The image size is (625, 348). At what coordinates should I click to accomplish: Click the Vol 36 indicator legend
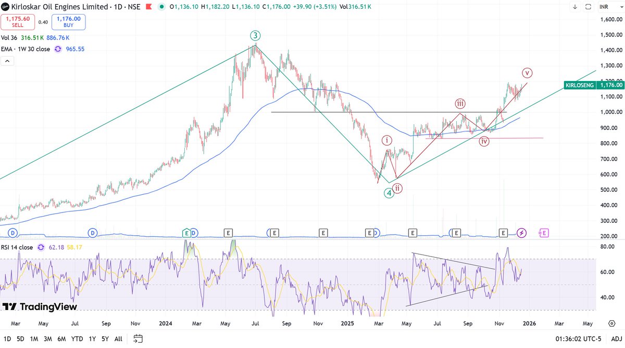(9, 37)
